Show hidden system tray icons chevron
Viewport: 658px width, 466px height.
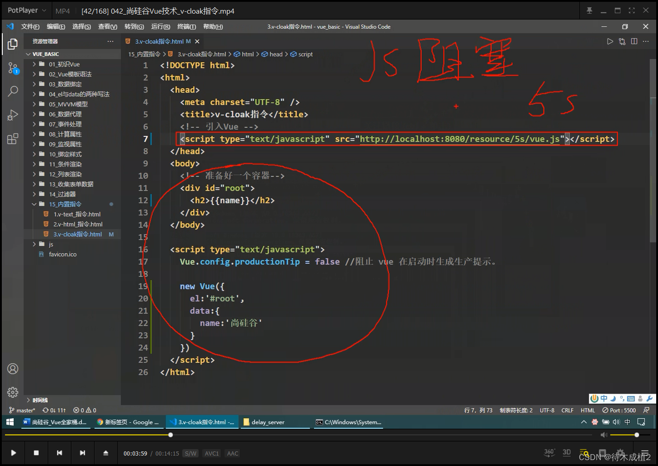tap(584, 422)
